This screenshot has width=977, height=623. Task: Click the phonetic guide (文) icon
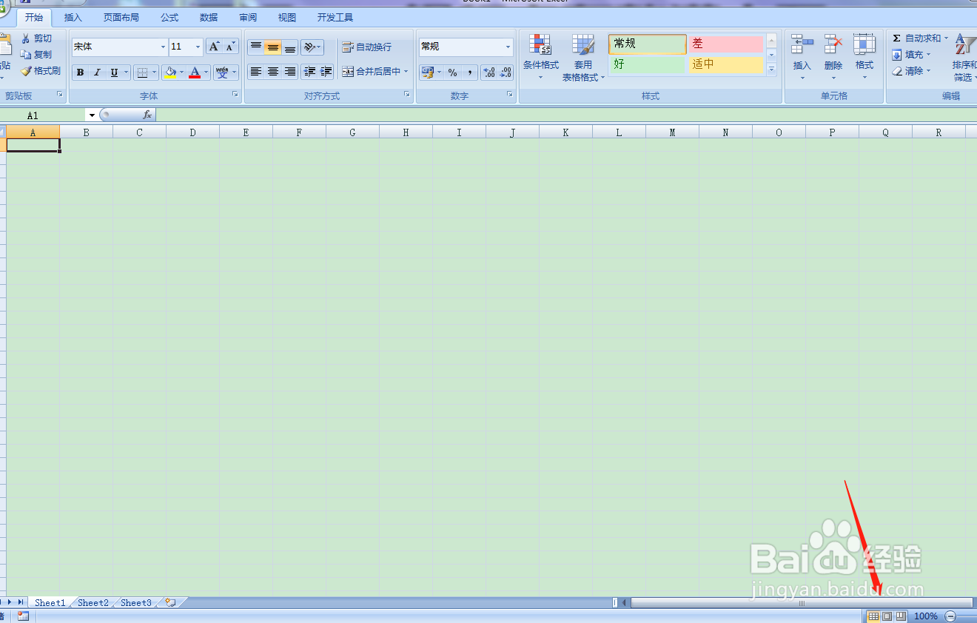tap(222, 73)
